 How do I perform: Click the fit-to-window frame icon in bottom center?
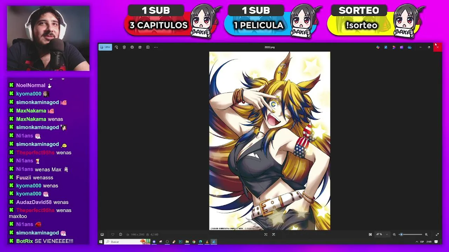(x=266, y=234)
